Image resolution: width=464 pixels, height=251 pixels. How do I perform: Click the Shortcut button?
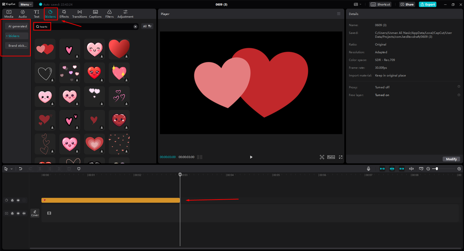click(x=381, y=4)
